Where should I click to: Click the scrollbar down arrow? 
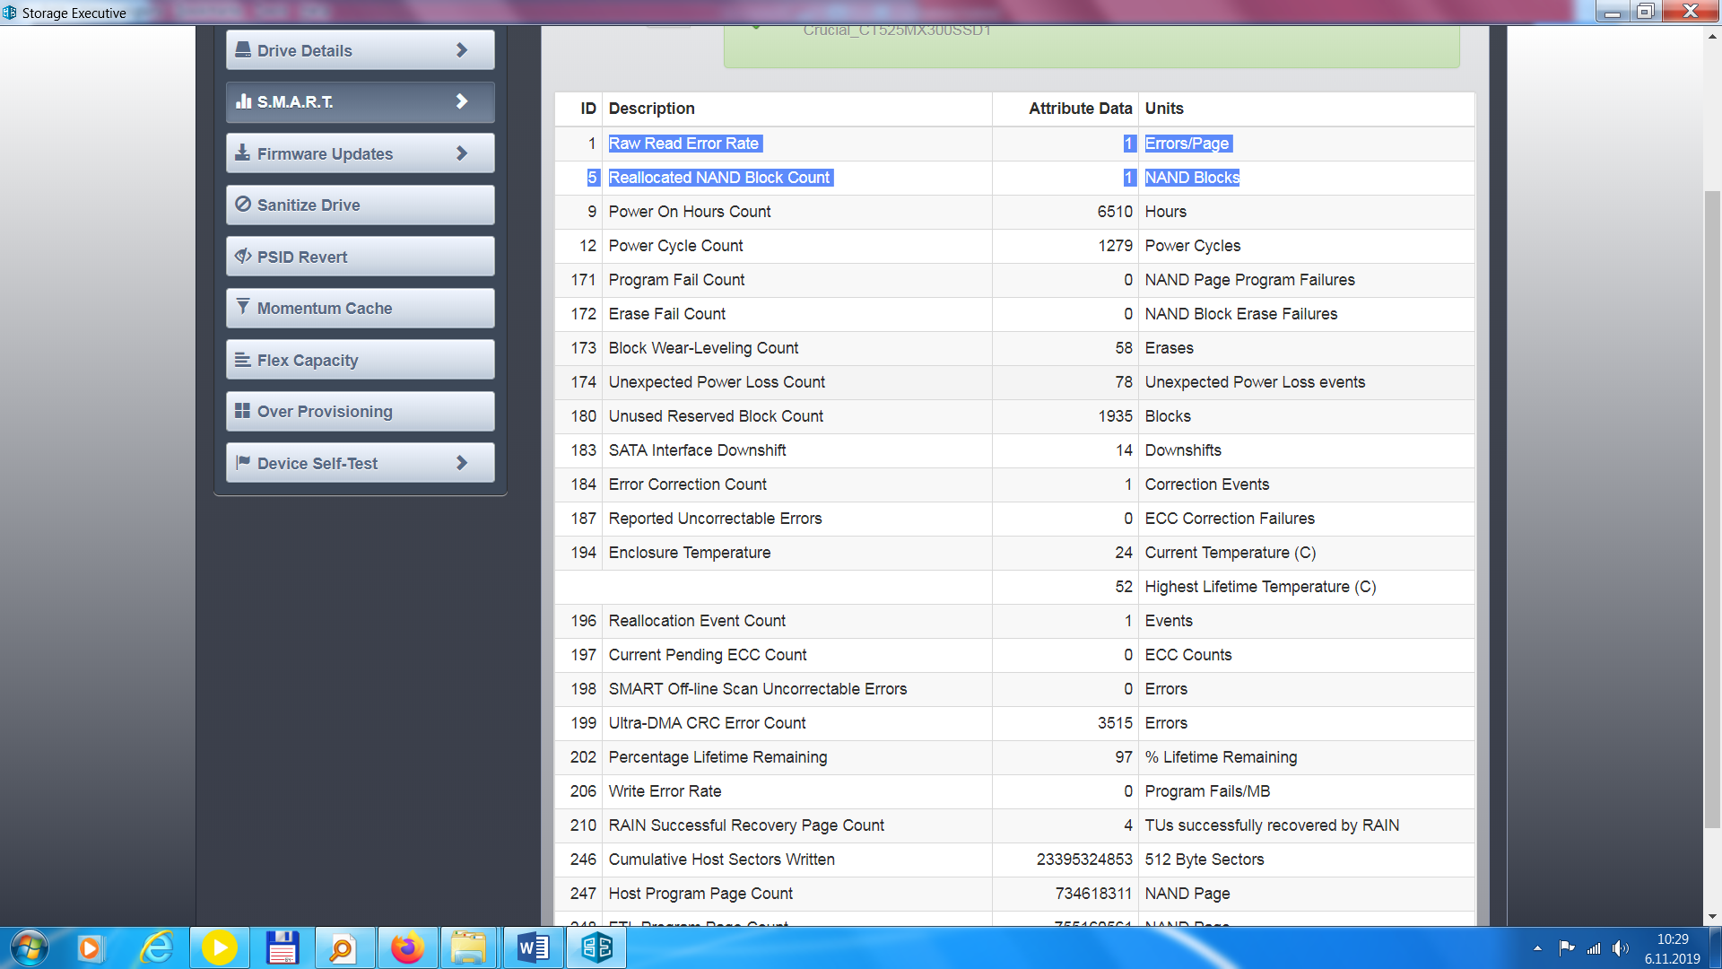1712,917
